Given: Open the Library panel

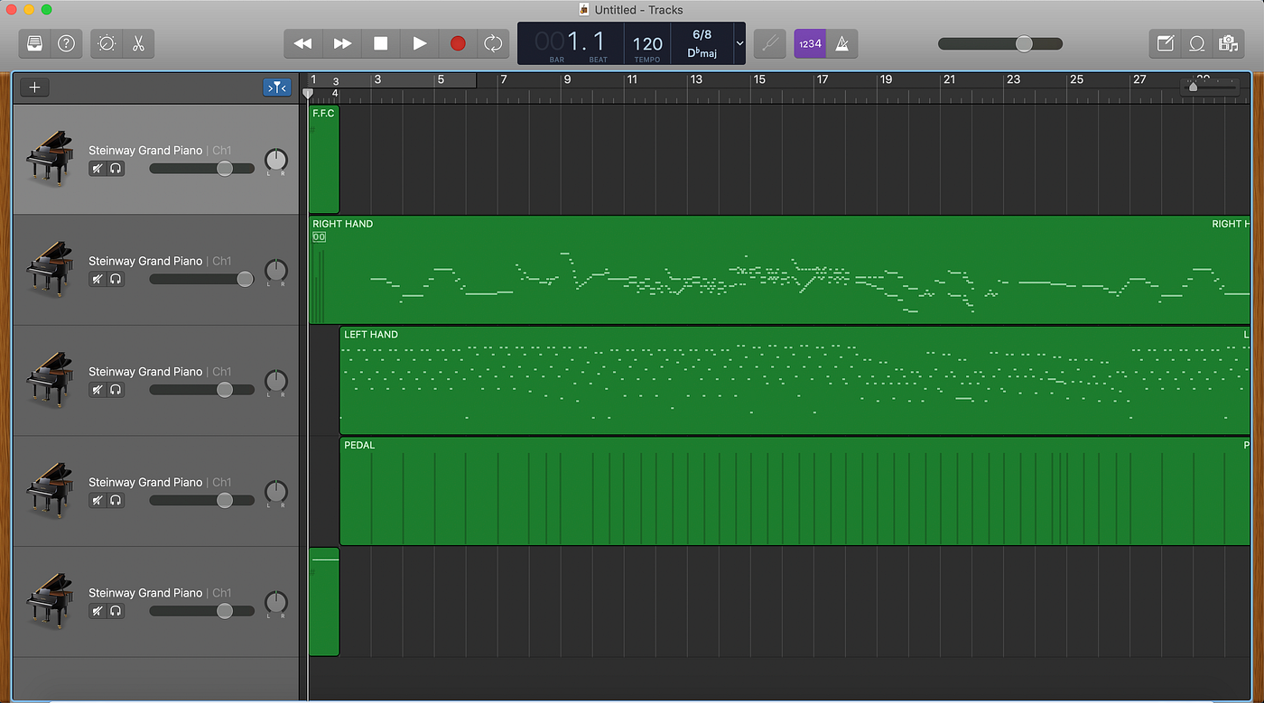Looking at the screenshot, I should [x=34, y=43].
